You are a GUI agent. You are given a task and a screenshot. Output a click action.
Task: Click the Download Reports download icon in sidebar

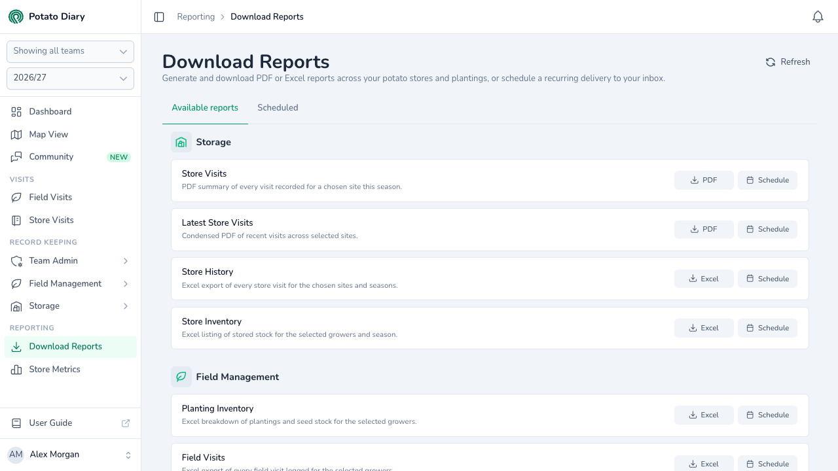click(16, 347)
